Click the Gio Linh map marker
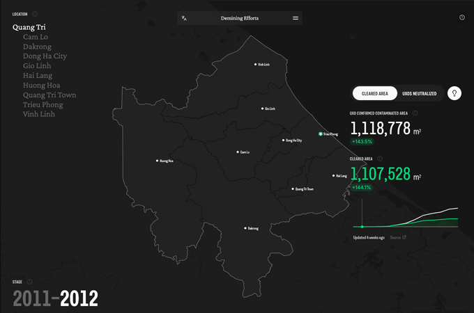The height and width of the screenshot is (313, 474). 262,109
